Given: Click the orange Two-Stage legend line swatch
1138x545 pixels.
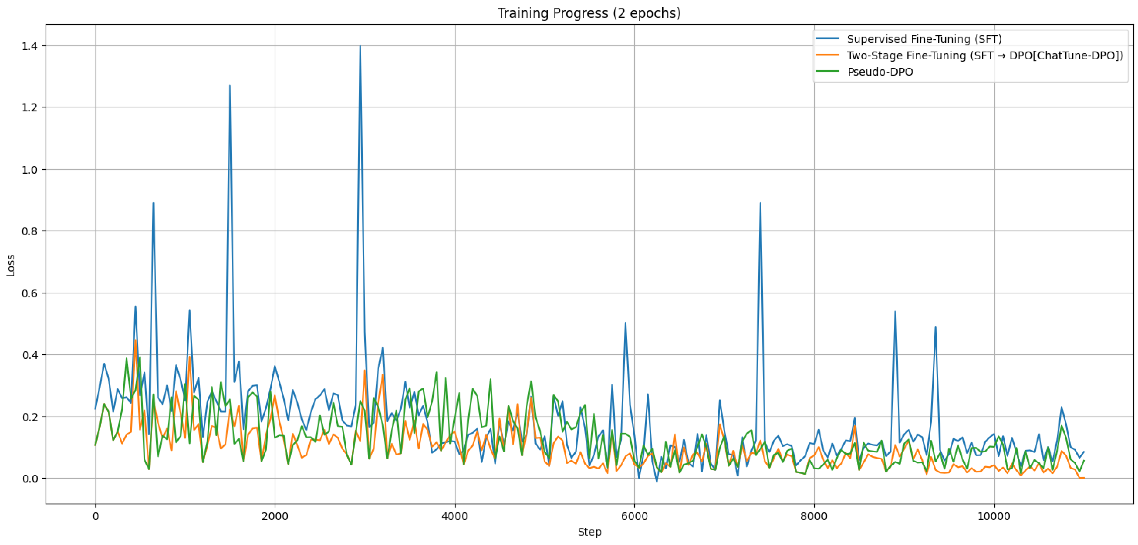Looking at the screenshot, I should pyautogui.click(x=827, y=55).
